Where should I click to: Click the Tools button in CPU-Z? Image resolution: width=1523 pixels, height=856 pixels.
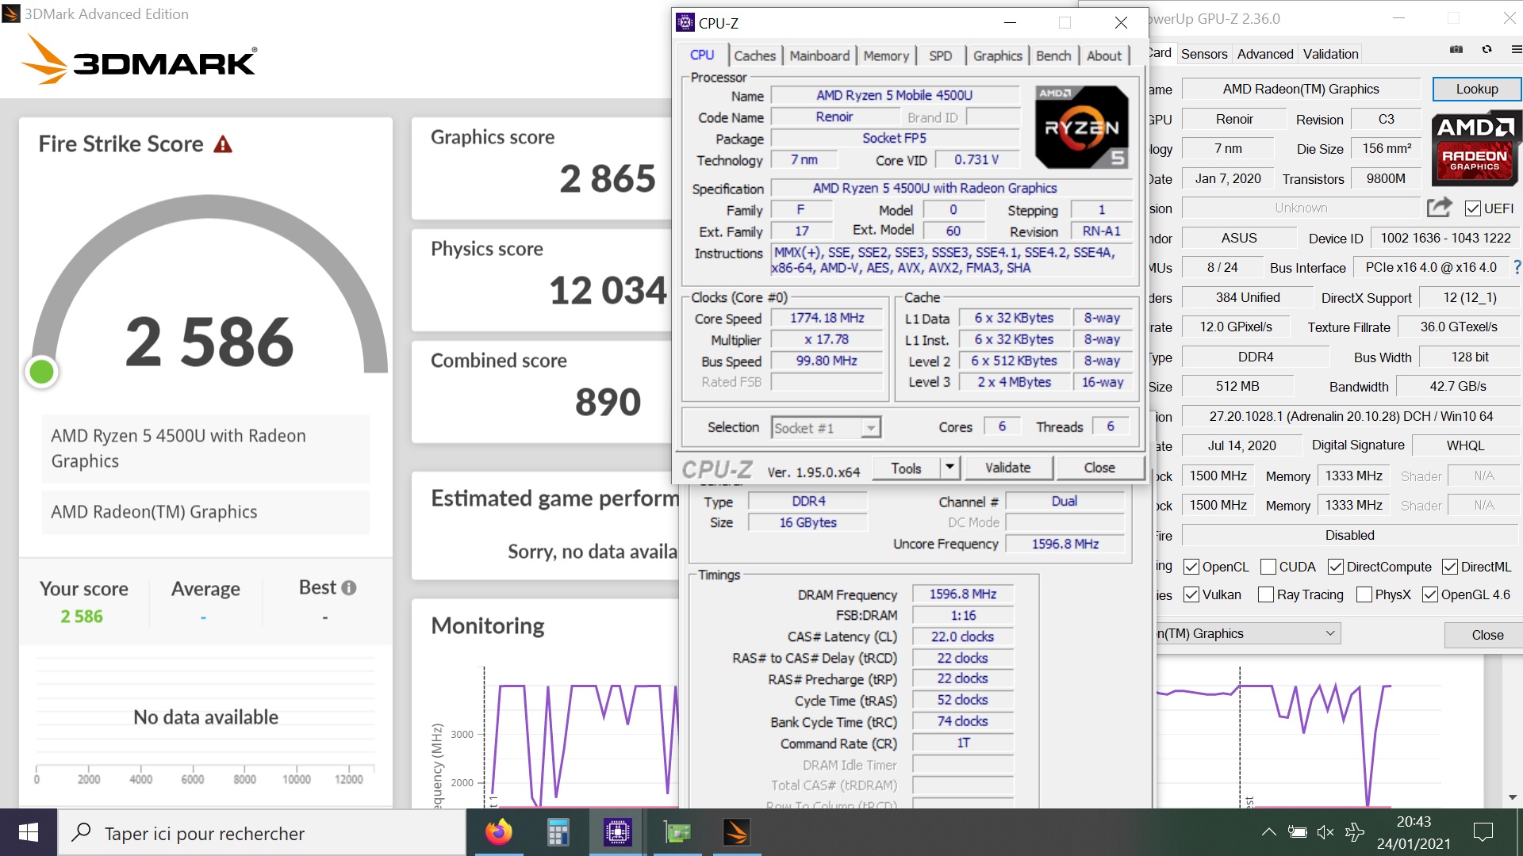[x=906, y=468]
